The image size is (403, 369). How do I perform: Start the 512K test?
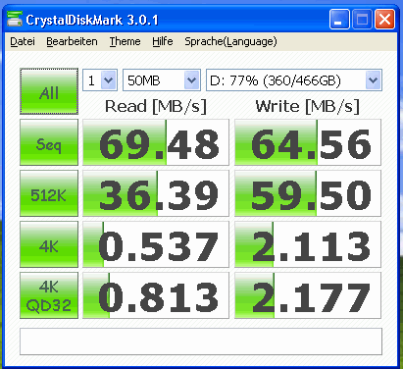click(x=49, y=193)
